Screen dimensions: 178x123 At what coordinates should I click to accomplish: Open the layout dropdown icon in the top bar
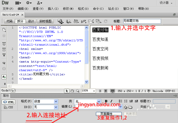pyautogui.click(x=18, y=3)
